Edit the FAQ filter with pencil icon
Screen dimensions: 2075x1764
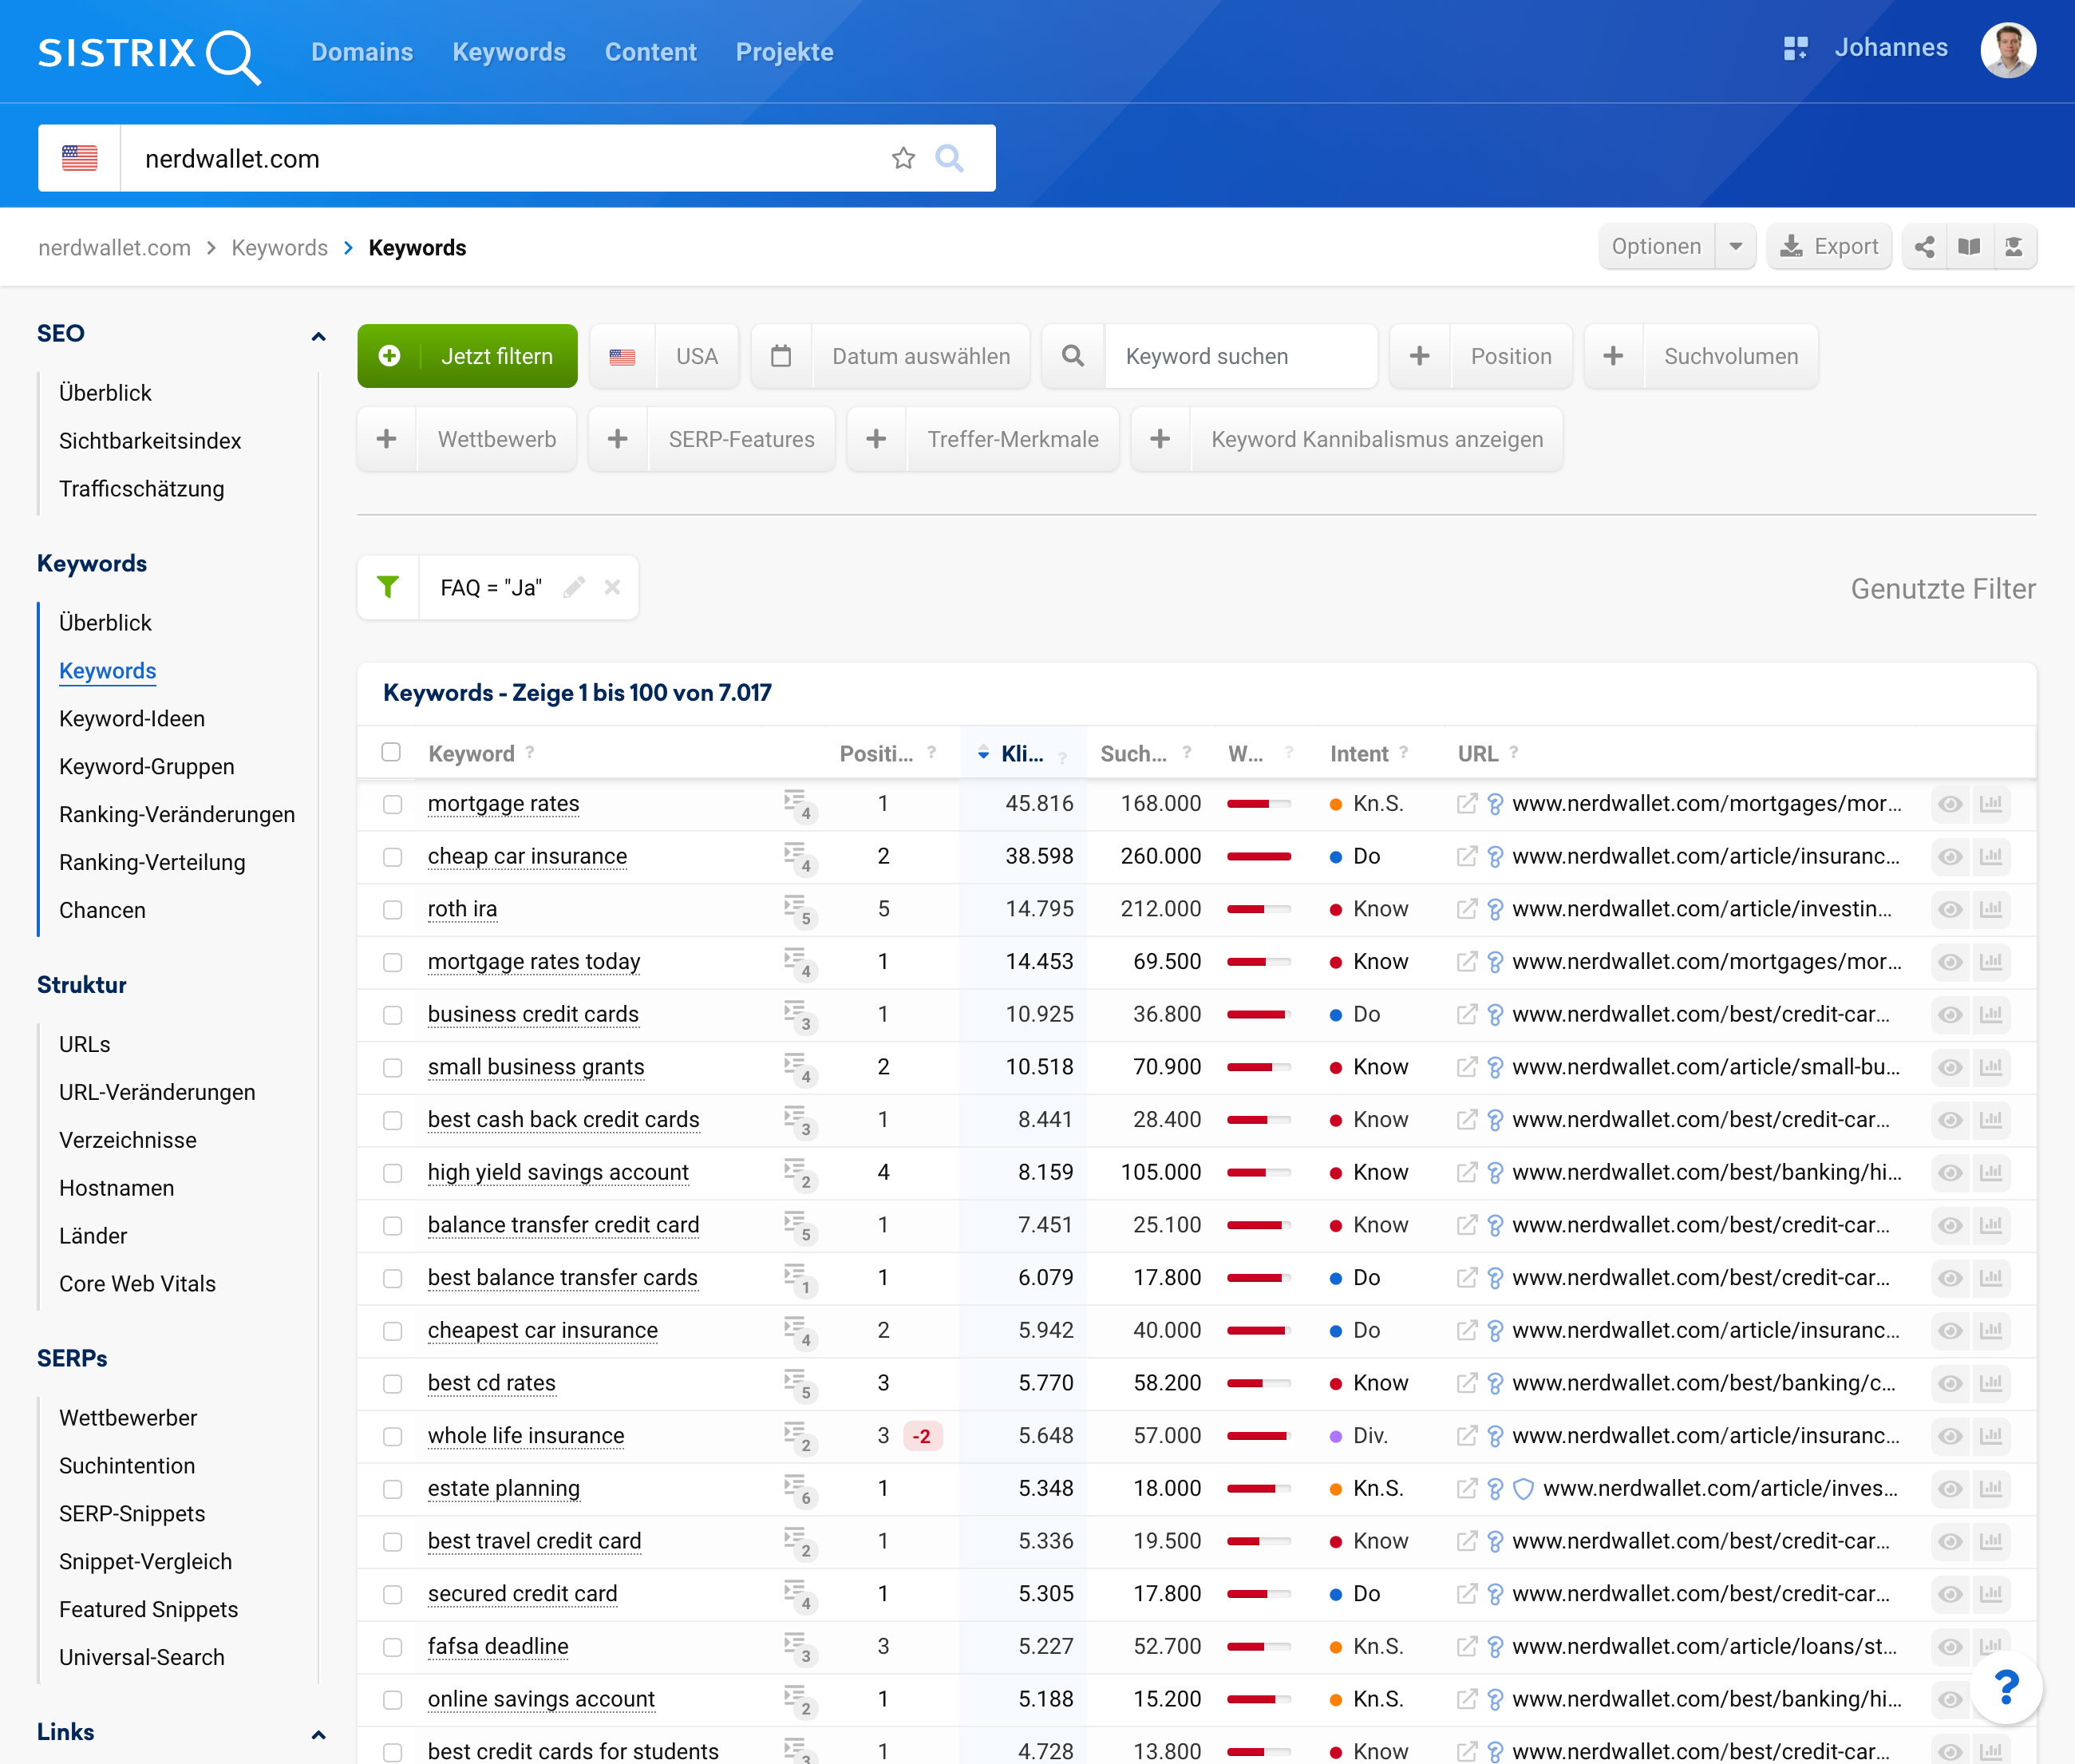click(x=574, y=588)
